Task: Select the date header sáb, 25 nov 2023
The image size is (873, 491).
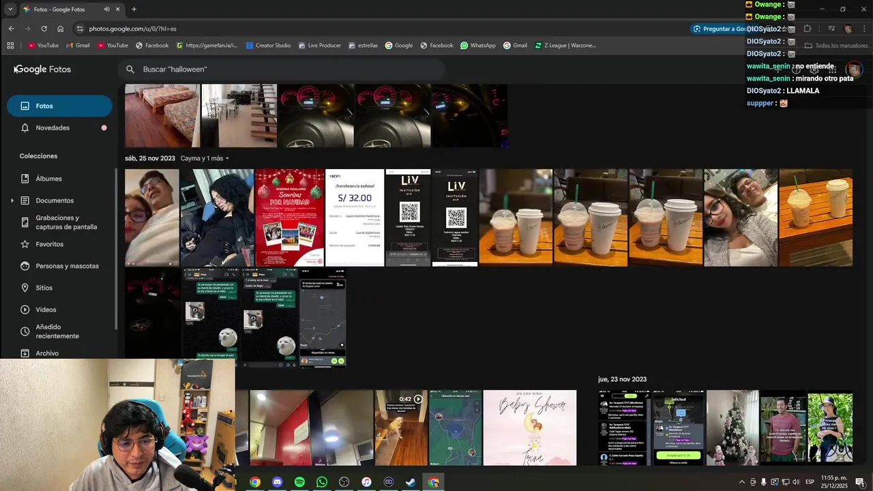Action: pos(150,158)
